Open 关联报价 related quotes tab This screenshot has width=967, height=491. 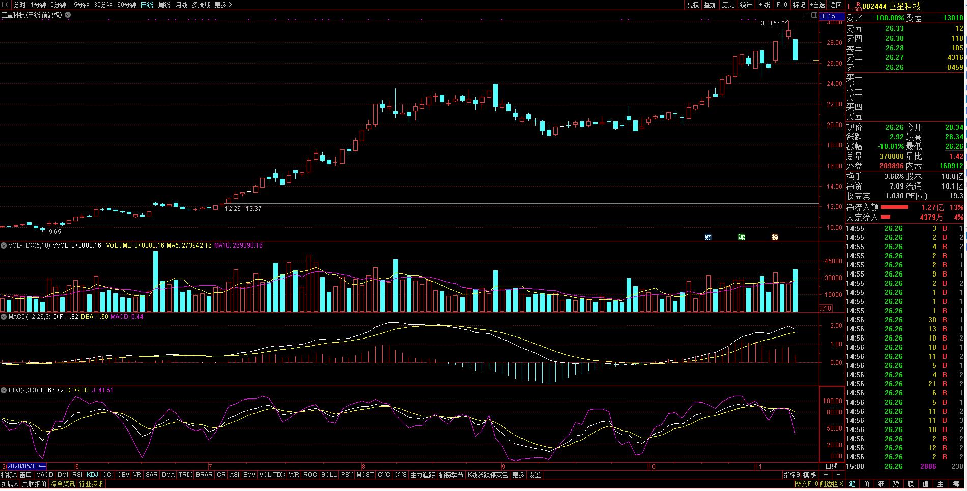(34, 484)
